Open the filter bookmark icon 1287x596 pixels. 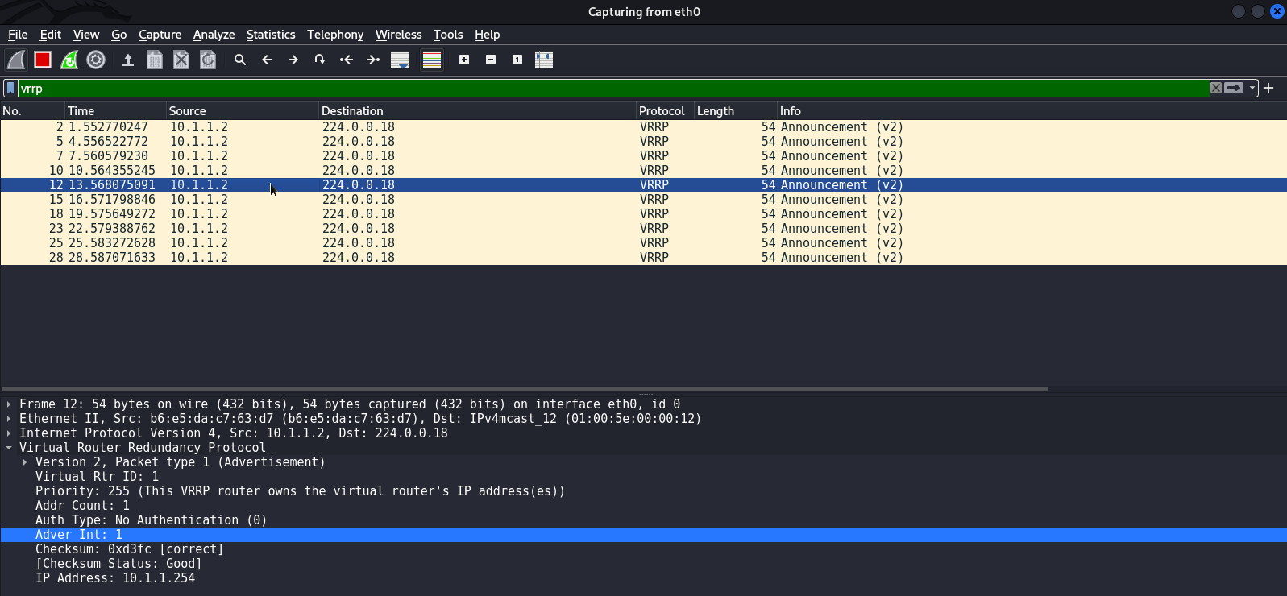tap(10, 88)
